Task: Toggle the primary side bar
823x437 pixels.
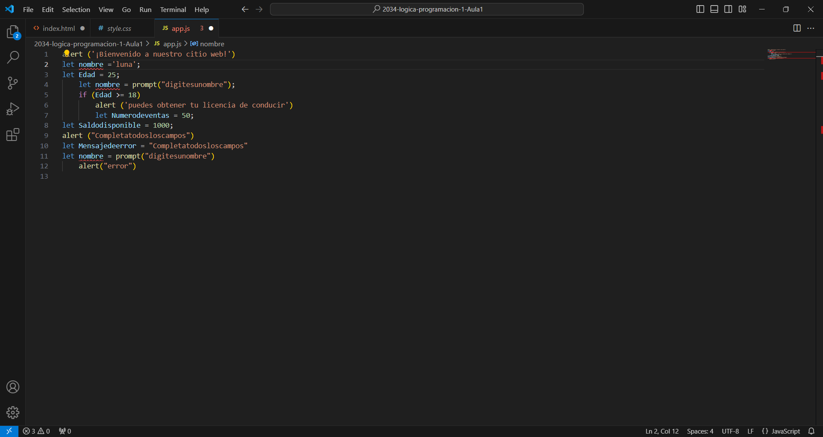Action: (x=700, y=9)
